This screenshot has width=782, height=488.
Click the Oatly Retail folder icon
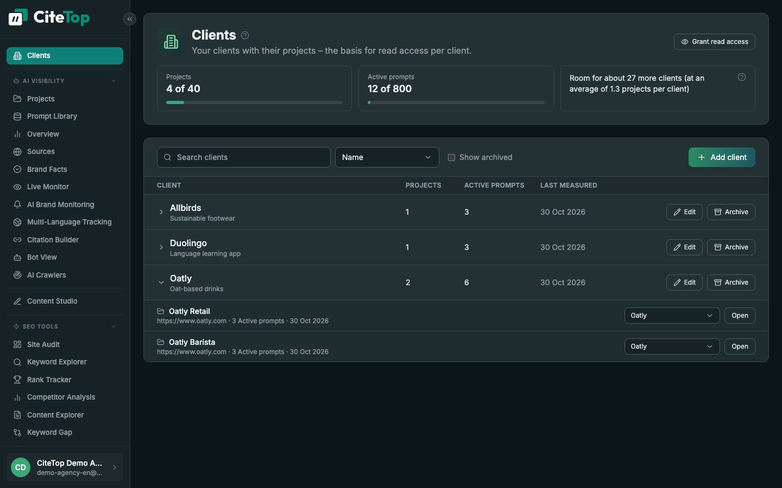[x=161, y=311]
